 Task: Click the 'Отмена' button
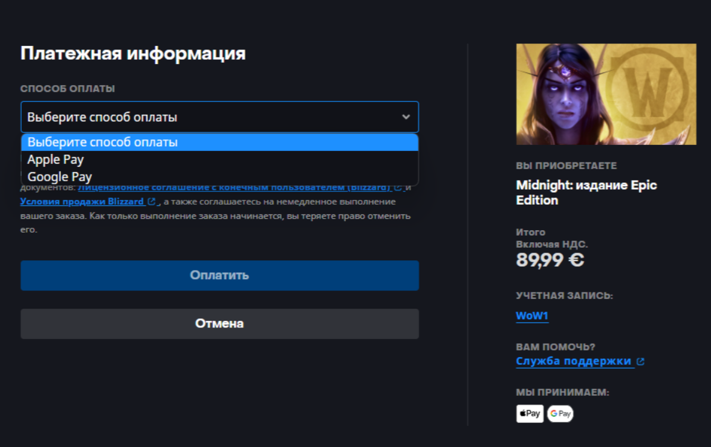point(219,323)
